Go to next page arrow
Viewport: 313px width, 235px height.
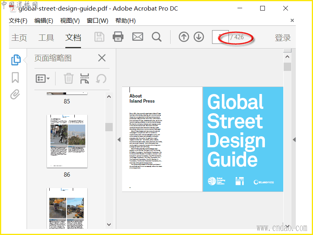(199, 37)
